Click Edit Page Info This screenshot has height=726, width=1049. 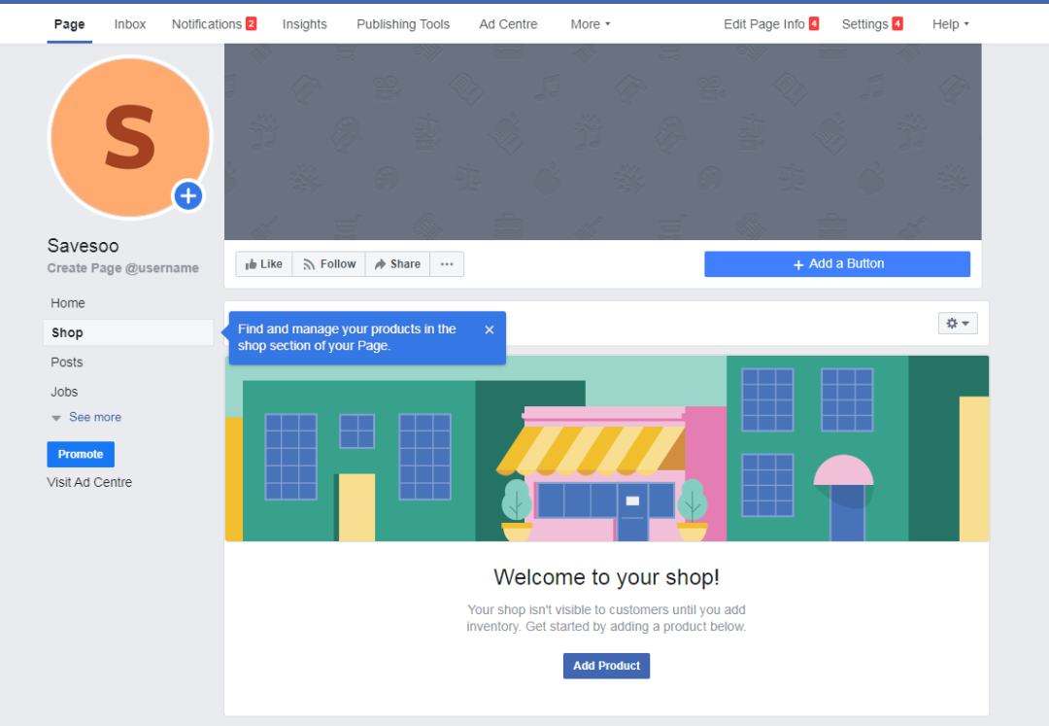pyautogui.click(x=770, y=24)
